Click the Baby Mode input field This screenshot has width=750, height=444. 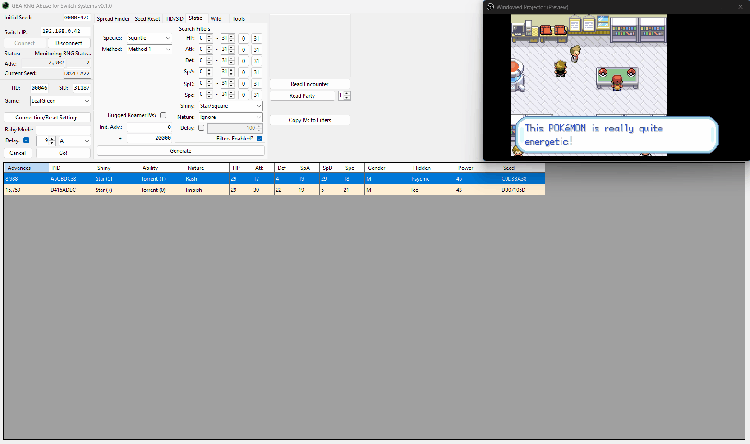pyautogui.click(x=63, y=130)
